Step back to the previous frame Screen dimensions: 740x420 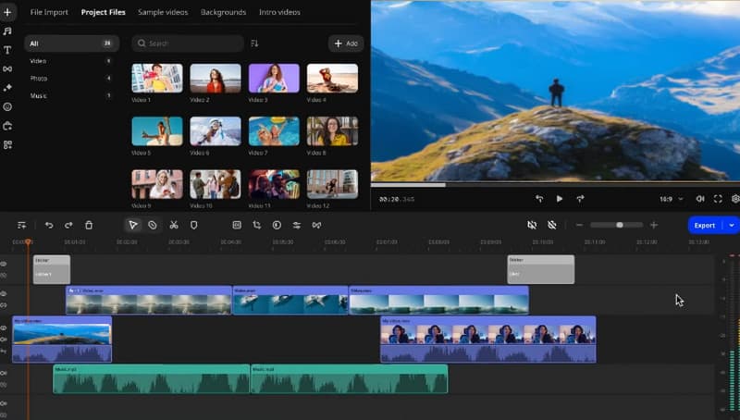click(x=539, y=199)
